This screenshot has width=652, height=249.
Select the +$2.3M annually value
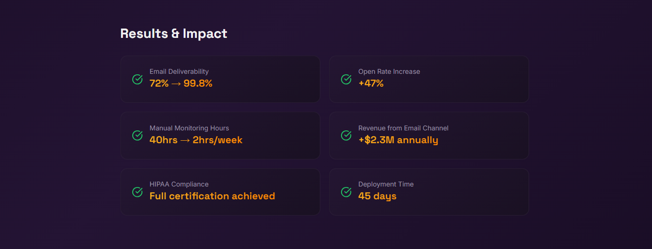(398, 140)
